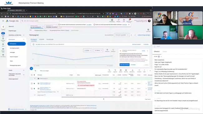
Task: Open Änderungsverlauf in the sidebar
Action: [x=13, y=79]
